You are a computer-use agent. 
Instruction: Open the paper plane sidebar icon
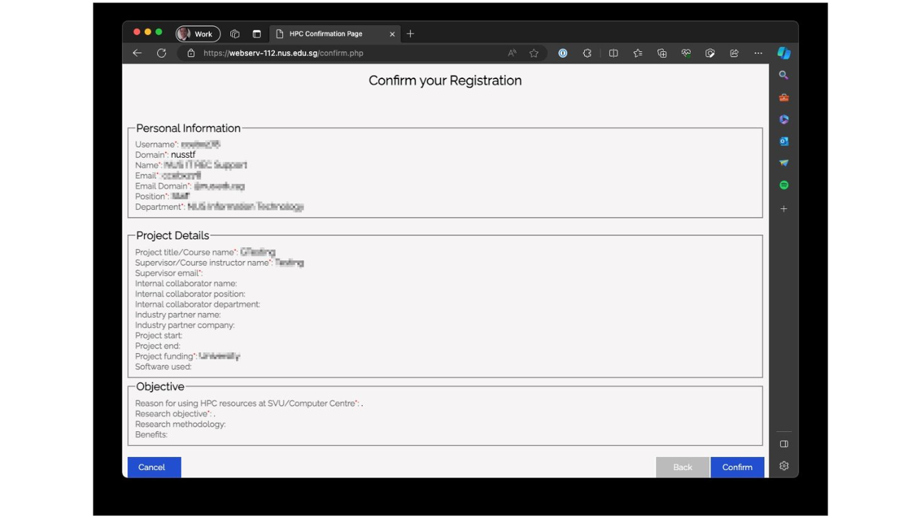[x=784, y=163]
